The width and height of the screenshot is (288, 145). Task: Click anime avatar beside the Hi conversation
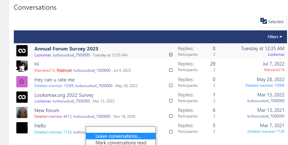(x=22, y=66)
